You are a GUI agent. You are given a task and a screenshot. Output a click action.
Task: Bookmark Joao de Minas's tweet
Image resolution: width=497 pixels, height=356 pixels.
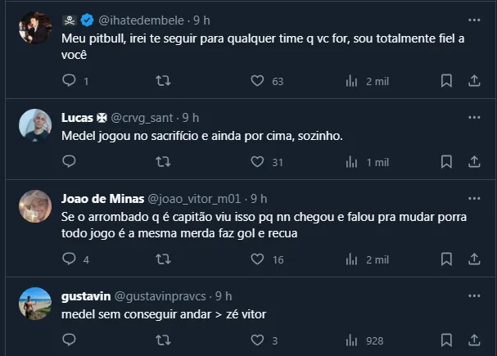click(446, 259)
